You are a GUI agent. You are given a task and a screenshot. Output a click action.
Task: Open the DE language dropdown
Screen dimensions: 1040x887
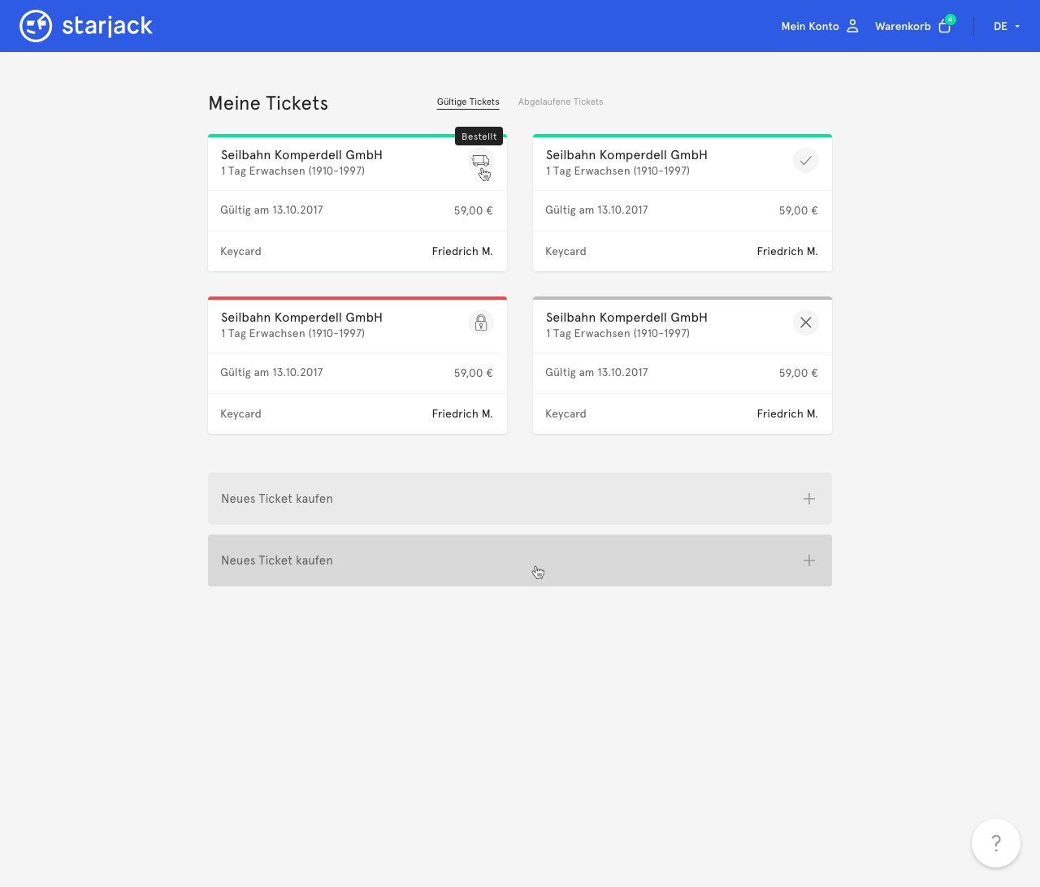[1007, 26]
